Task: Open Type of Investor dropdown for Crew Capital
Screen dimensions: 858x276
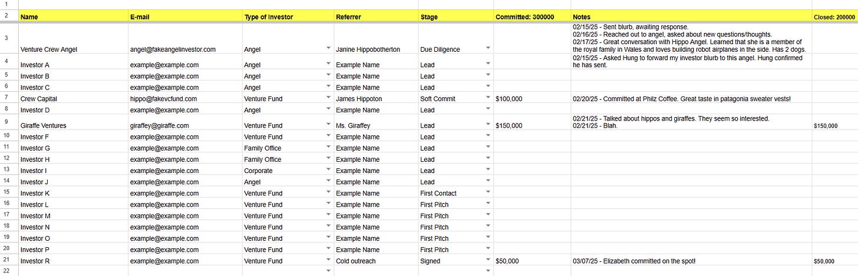Action: (x=328, y=98)
